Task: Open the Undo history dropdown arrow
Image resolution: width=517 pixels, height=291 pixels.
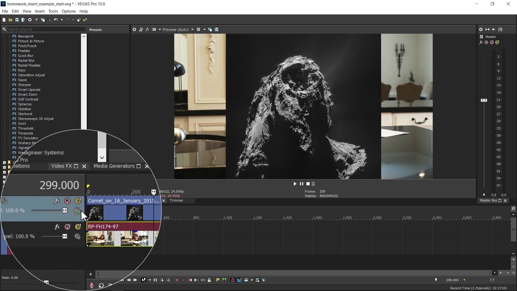Action: [62, 19]
